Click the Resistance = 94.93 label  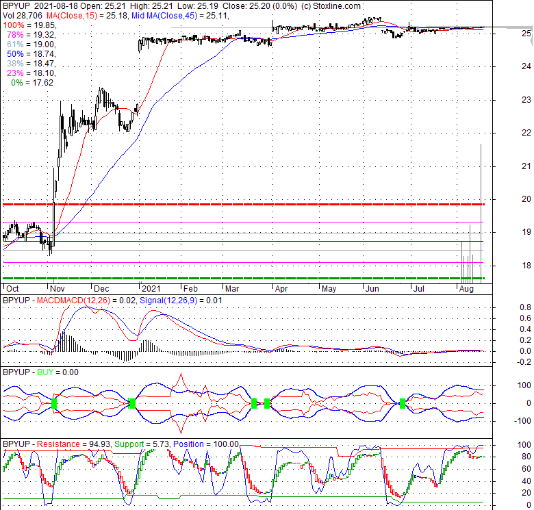pyautogui.click(x=73, y=444)
